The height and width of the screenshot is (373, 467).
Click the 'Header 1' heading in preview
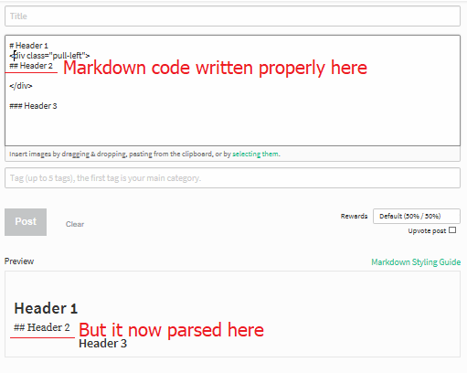coord(46,308)
